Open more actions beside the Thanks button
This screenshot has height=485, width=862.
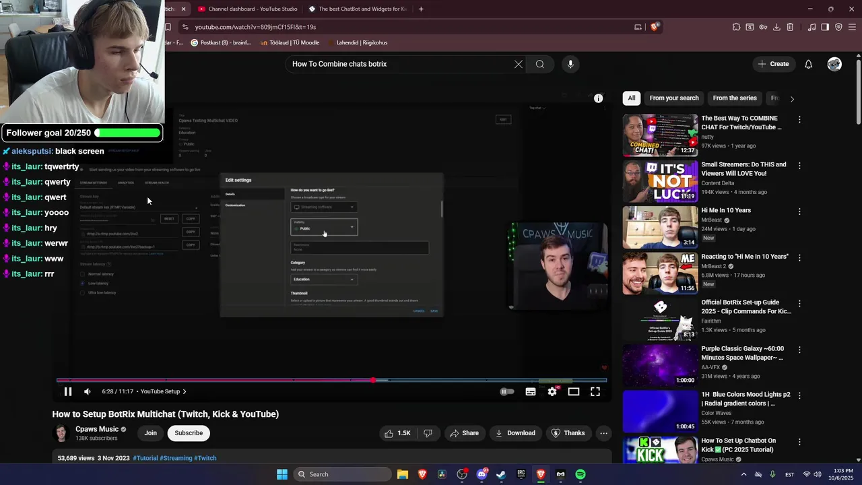[604, 433]
